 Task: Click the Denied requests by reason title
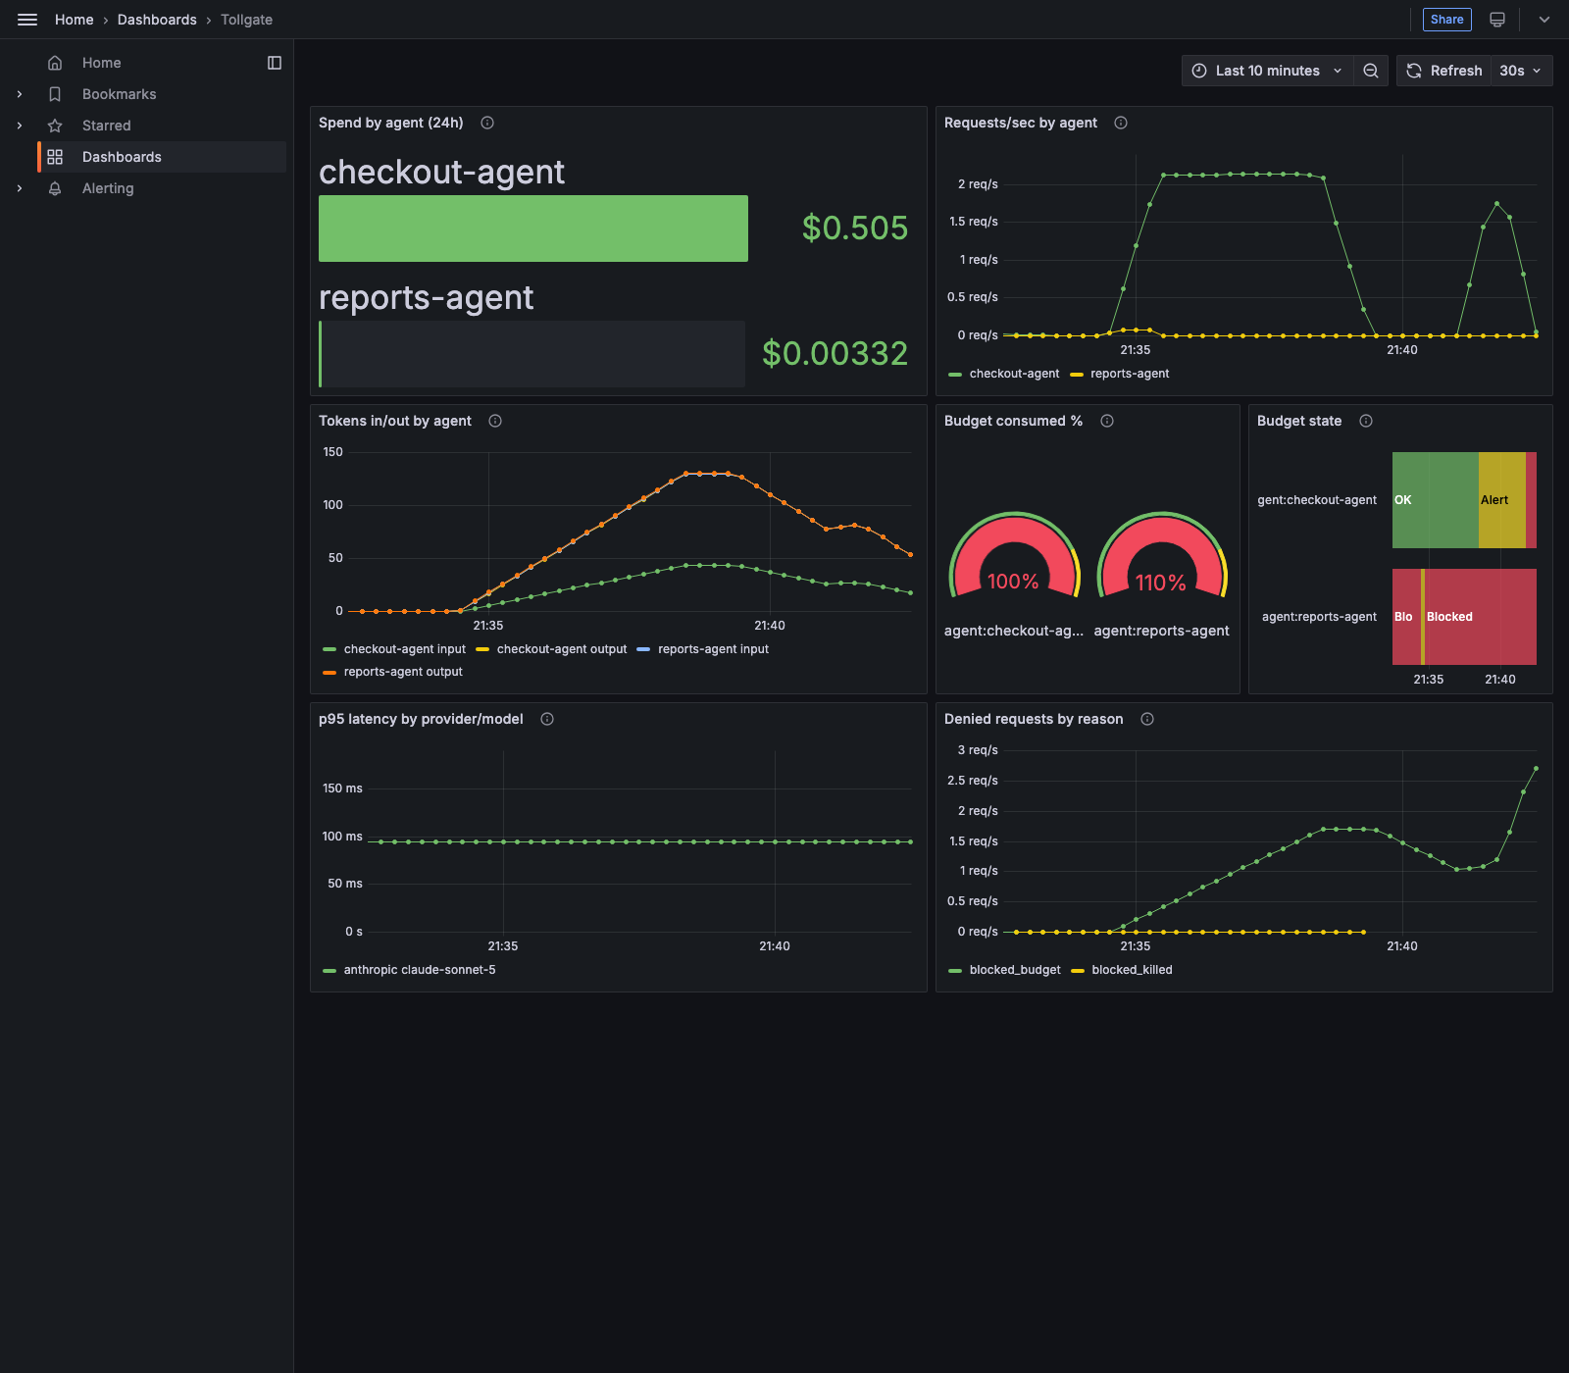1034,719
